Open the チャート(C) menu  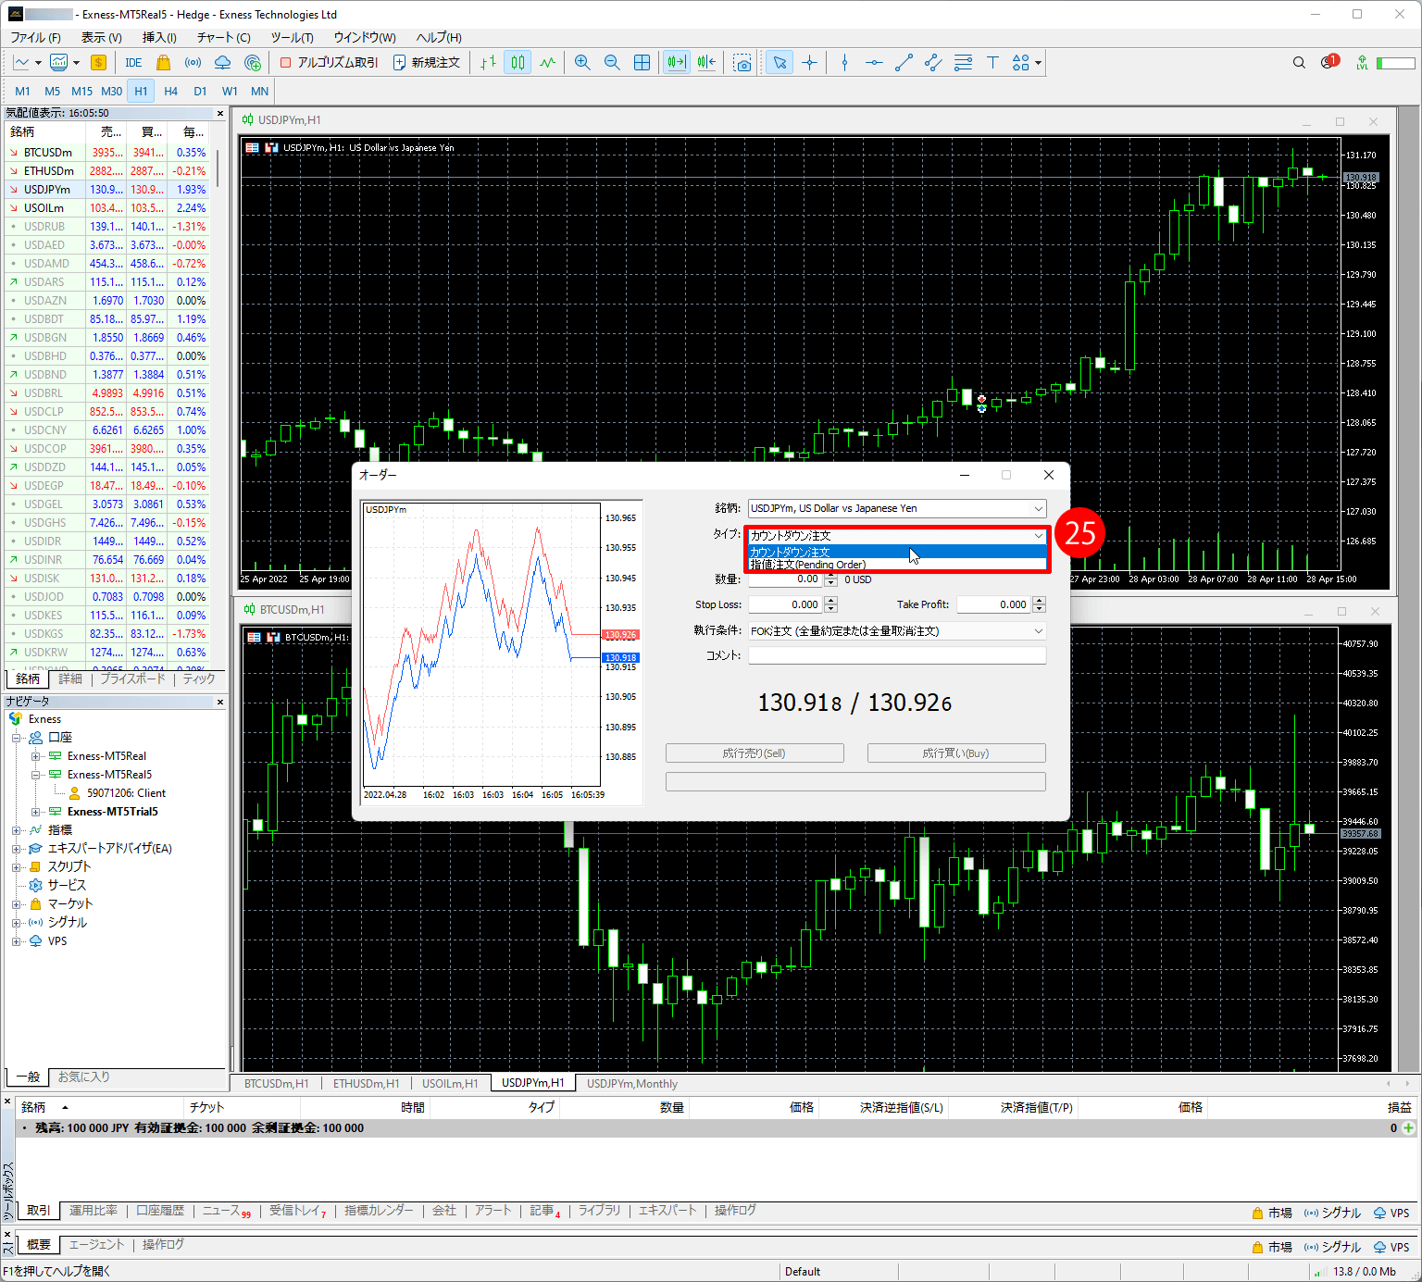click(x=223, y=37)
